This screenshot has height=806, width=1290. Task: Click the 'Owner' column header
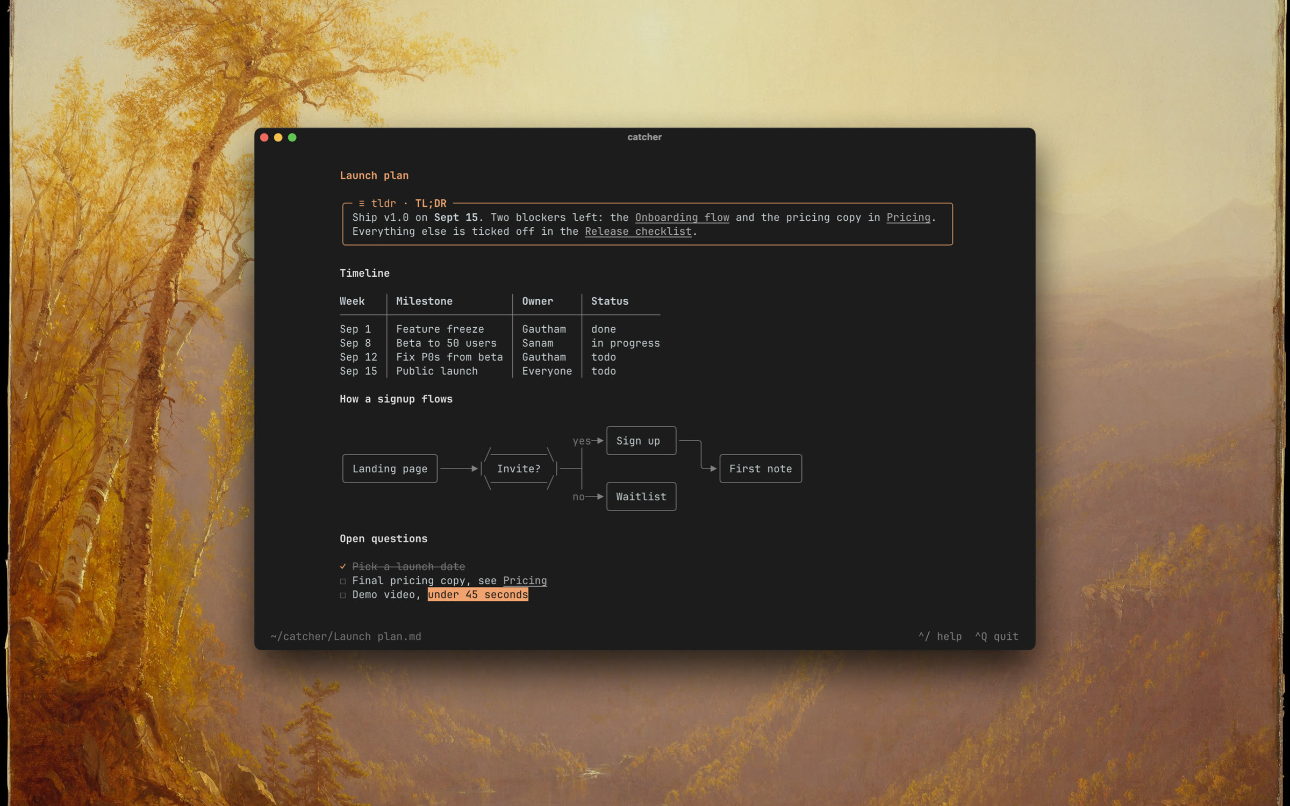(x=537, y=301)
